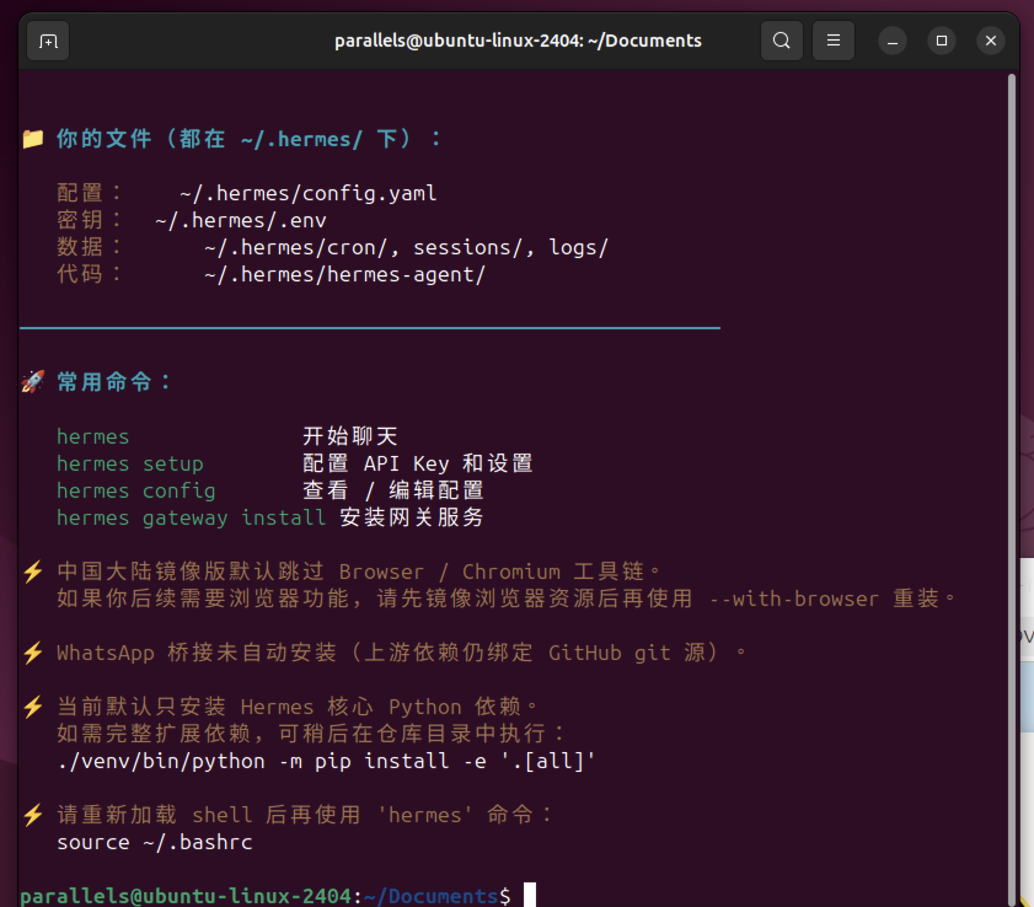Close the terminal window

point(990,41)
